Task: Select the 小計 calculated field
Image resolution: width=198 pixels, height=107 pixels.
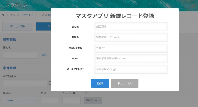Action: (x=93, y=100)
